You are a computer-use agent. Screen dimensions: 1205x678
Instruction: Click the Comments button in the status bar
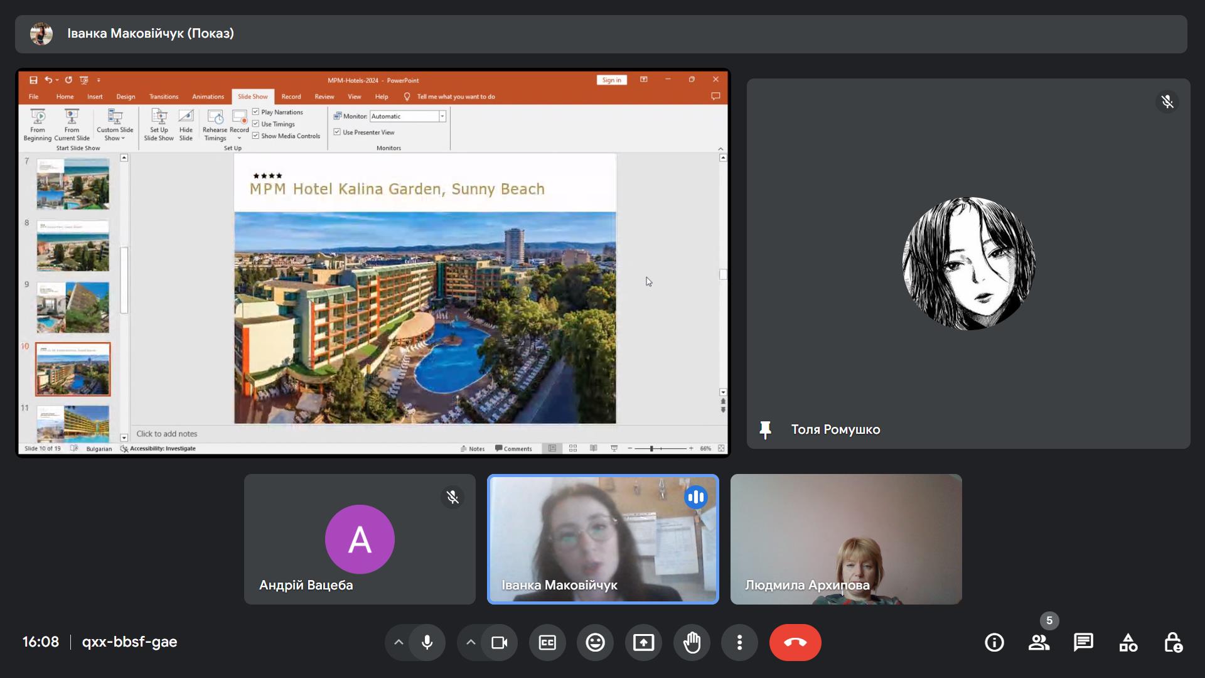tap(513, 448)
